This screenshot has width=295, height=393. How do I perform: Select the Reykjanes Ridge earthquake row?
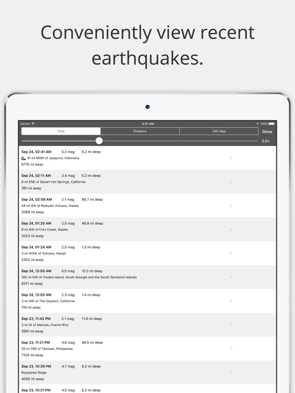(147, 373)
